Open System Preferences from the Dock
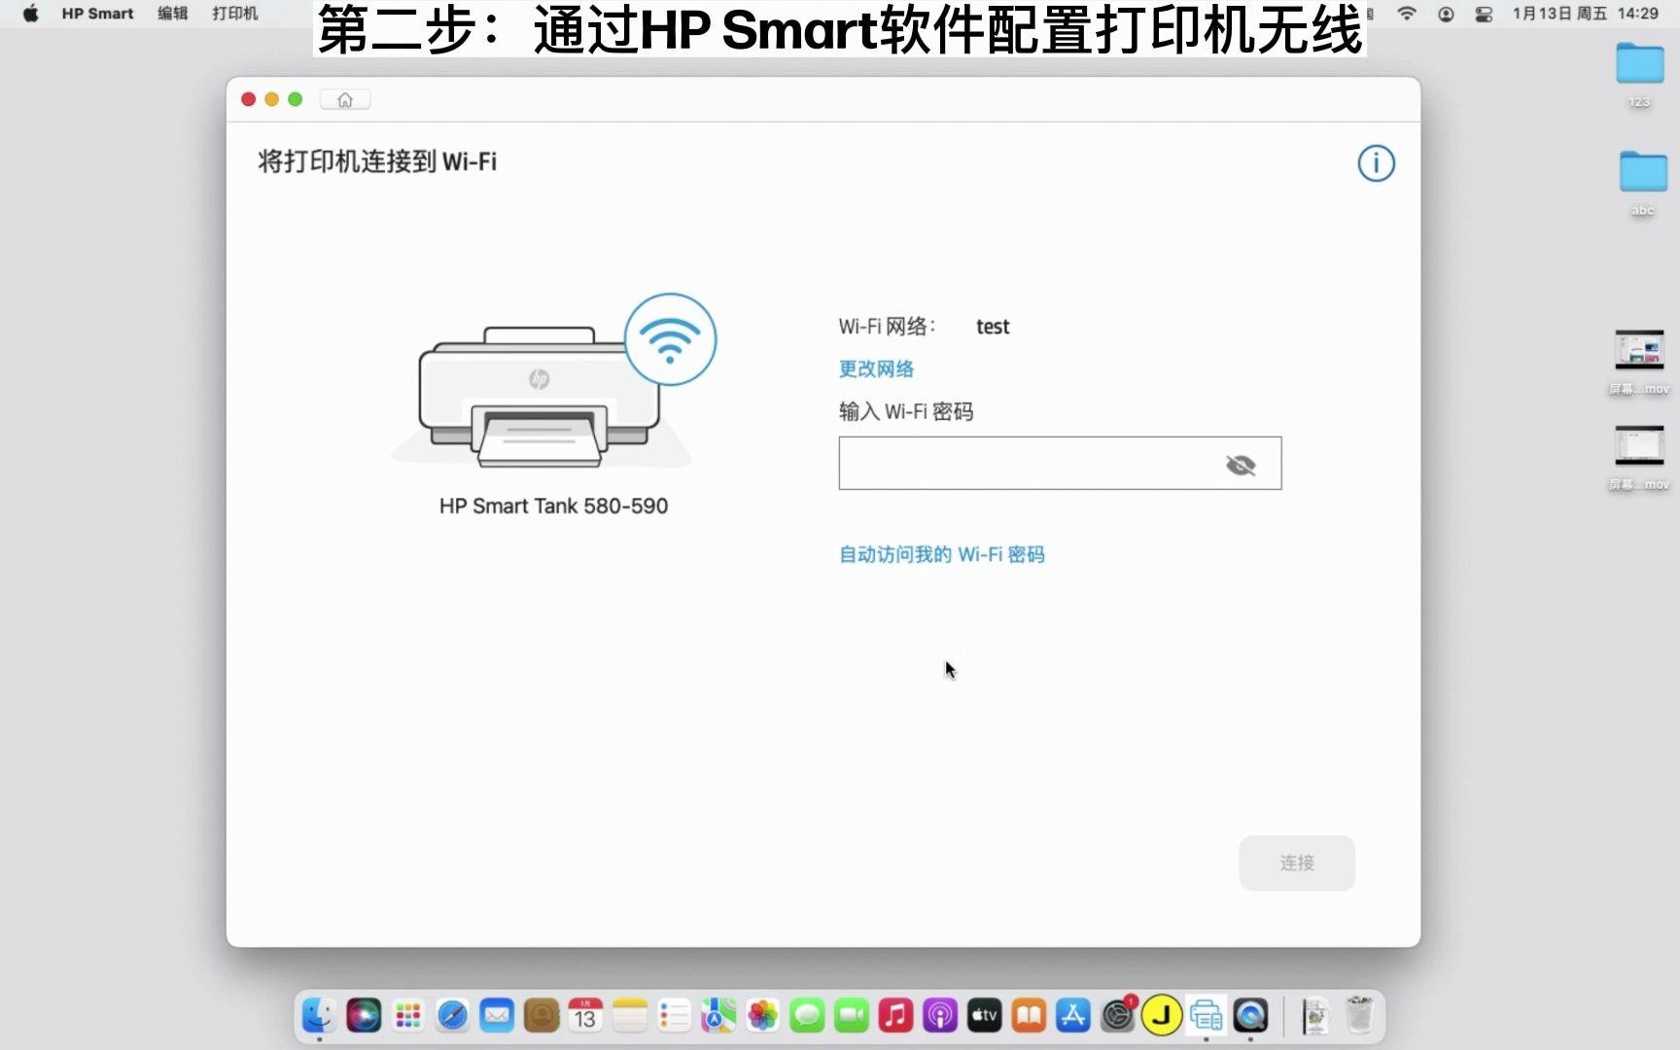The image size is (1680, 1050). click(x=1117, y=1016)
